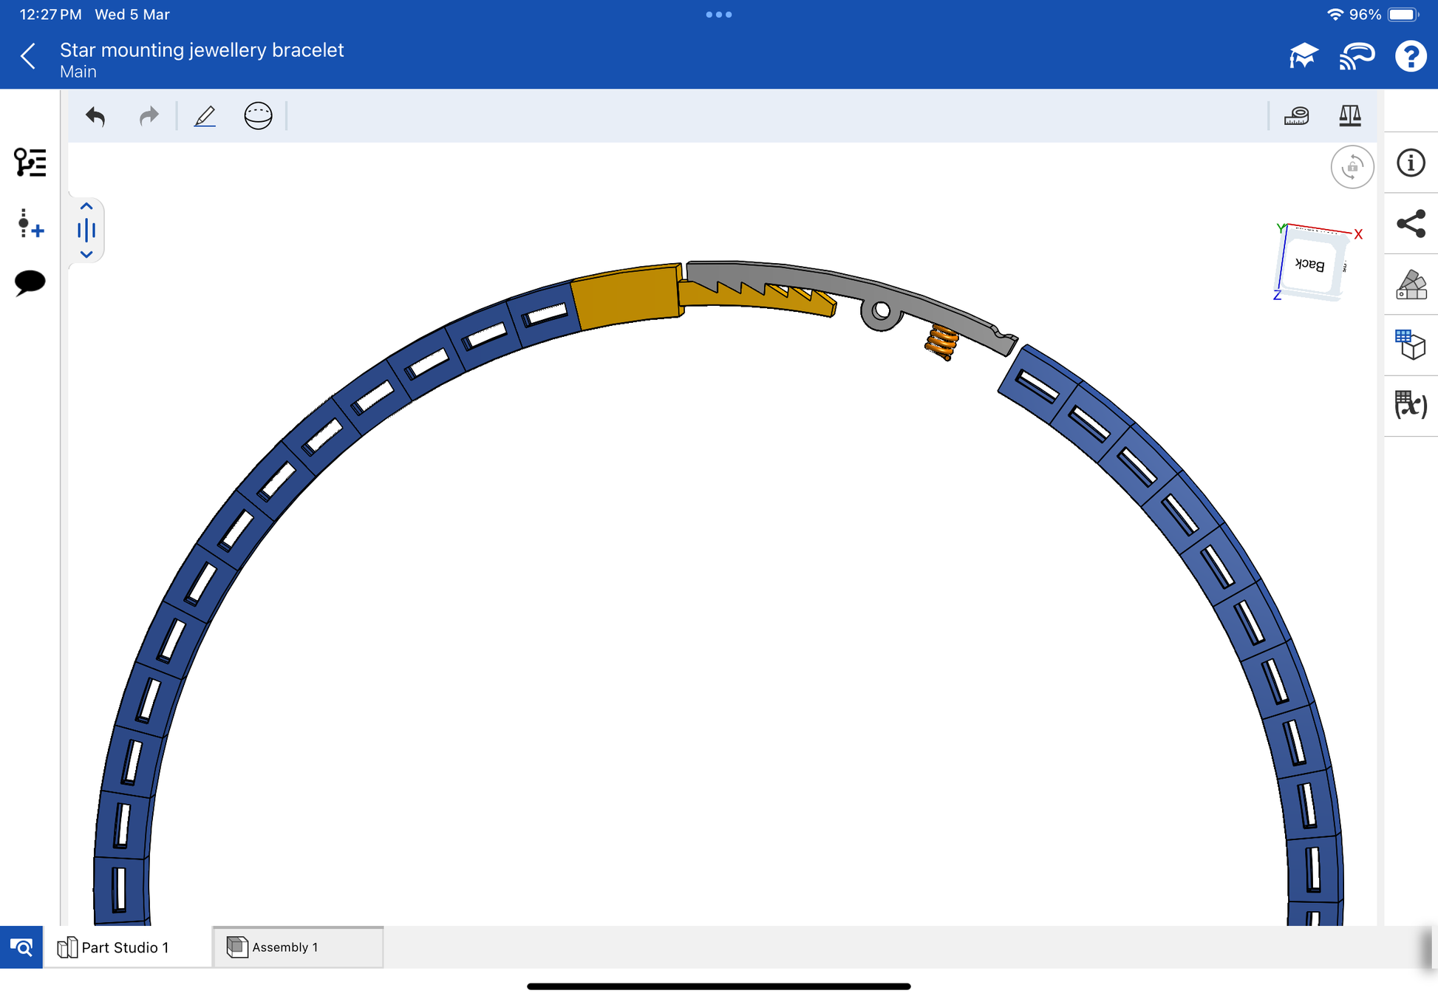Click the redo arrow icon
1438x999 pixels.
(149, 116)
